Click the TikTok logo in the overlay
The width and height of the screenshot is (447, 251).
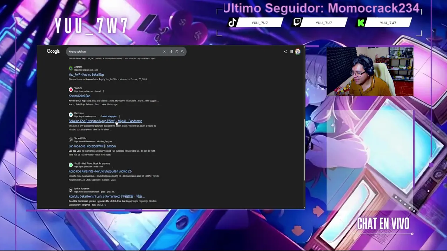[233, 23]
